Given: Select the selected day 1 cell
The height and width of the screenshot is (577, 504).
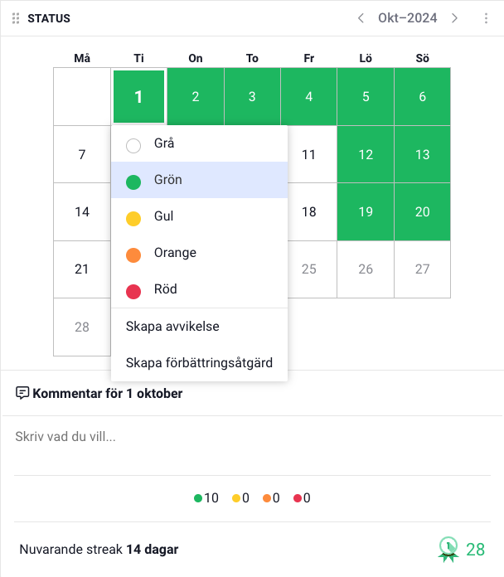Looking at the screenshot, I should tap(138, 97).
